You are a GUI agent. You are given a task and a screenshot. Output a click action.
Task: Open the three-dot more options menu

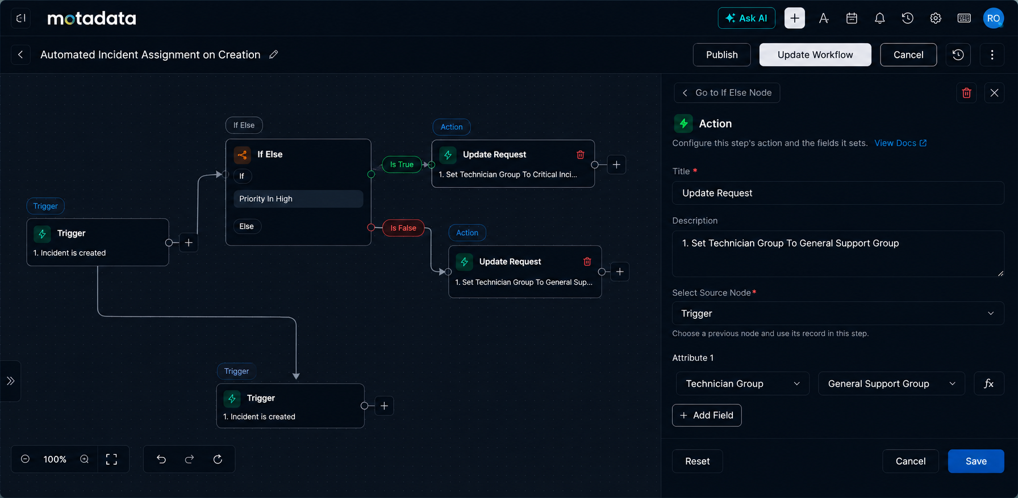[992, 54]
